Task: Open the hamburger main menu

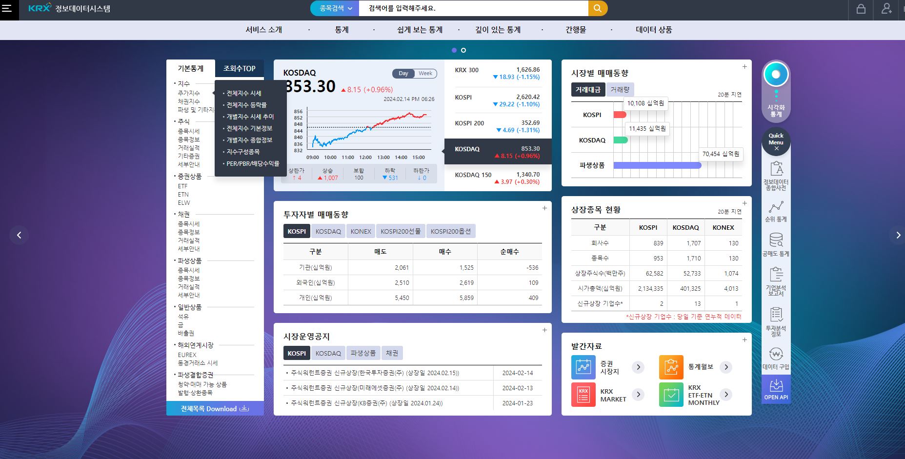Action: (7, 8)
